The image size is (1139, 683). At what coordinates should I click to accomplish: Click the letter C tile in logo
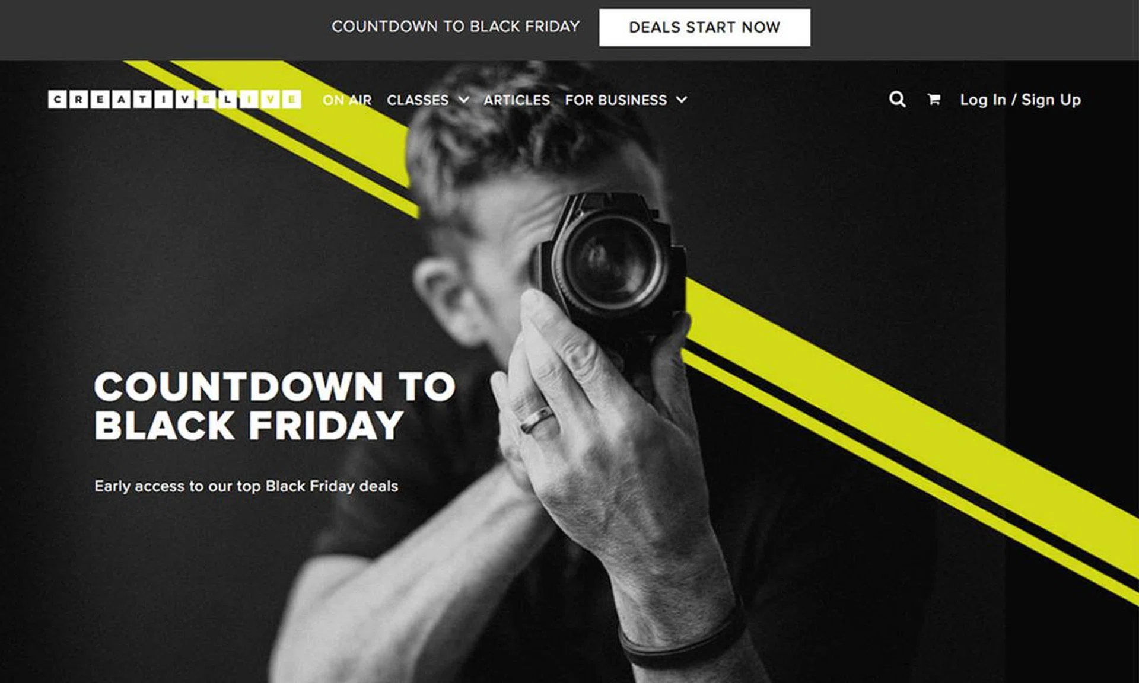pyautogui.click(x=57, y=100)
